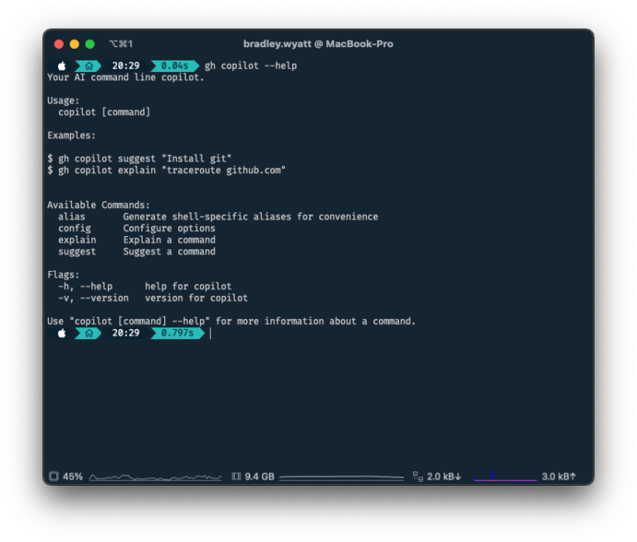Click the 0.797s duration segment

click(177, 333)
